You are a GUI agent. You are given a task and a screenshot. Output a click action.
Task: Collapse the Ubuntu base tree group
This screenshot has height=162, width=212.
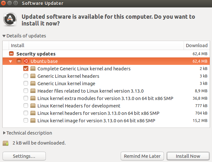coord(11,61)
